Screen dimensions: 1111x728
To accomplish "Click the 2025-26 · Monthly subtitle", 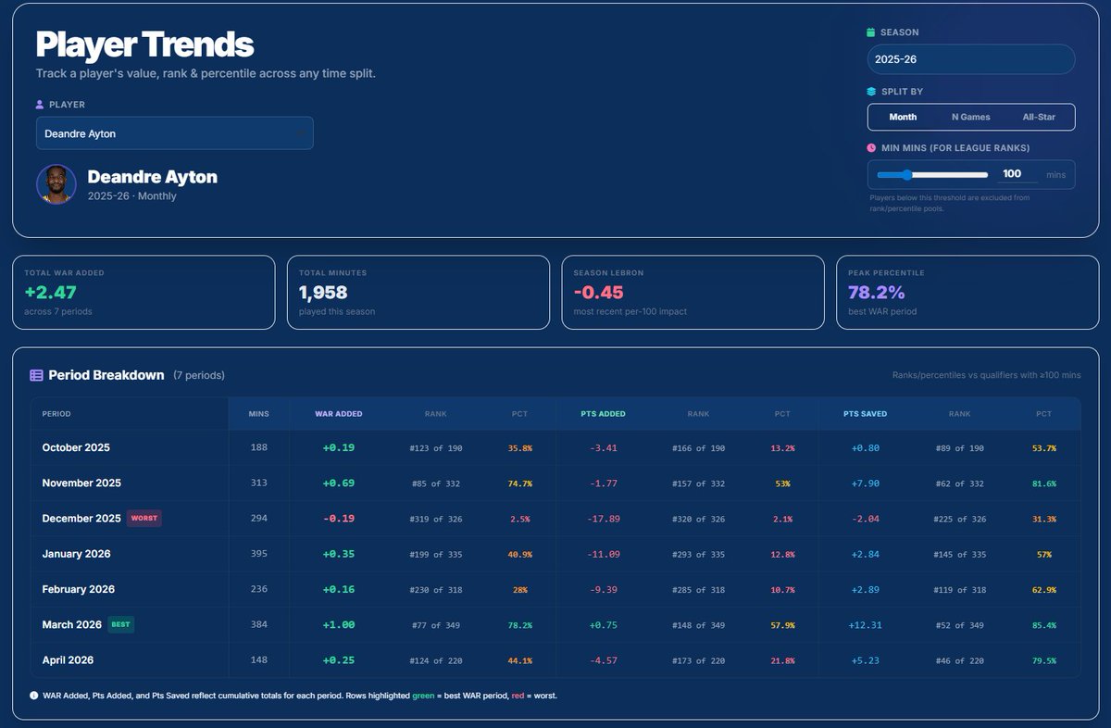I will pos(132,196).
